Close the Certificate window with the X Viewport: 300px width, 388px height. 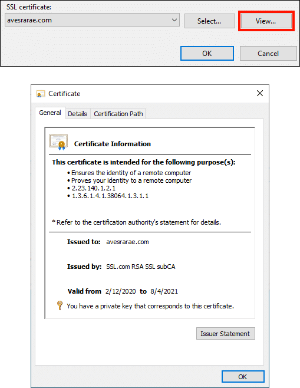[x=260, y=93]
